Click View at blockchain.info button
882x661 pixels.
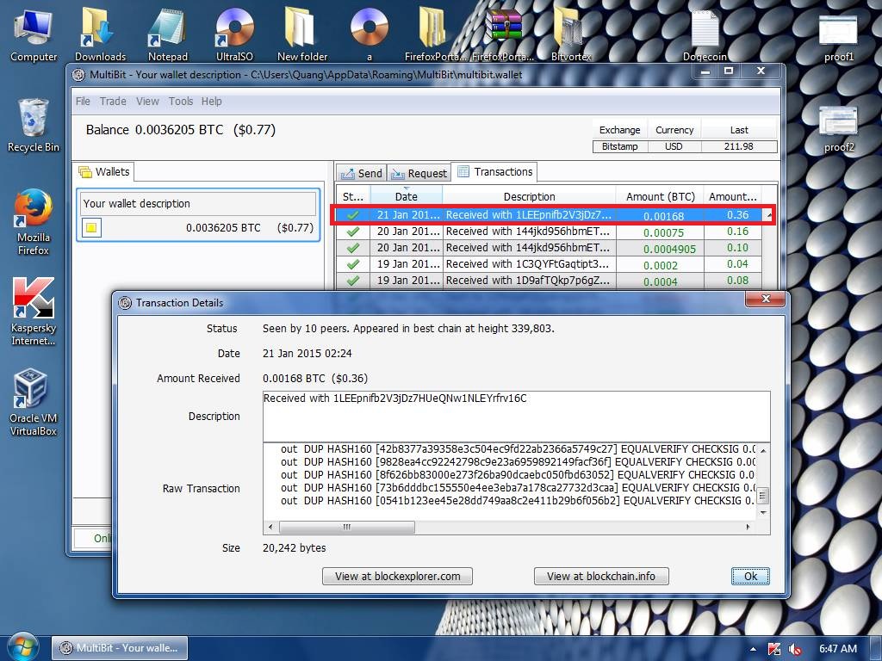click(601, 576)
